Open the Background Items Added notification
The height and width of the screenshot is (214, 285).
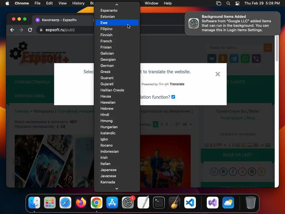(x=232, y=23)
